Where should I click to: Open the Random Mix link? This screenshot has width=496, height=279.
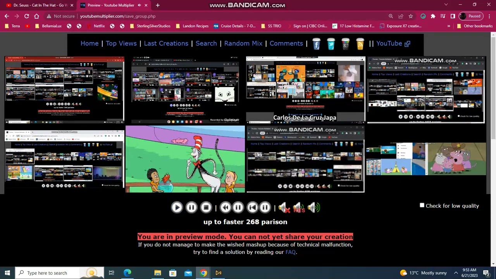243,43
